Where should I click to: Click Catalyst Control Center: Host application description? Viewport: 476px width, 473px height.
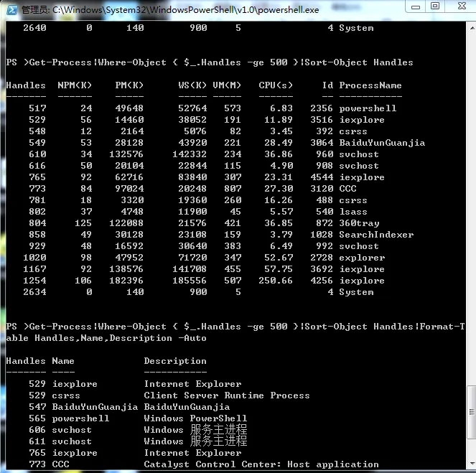point(261,464)
